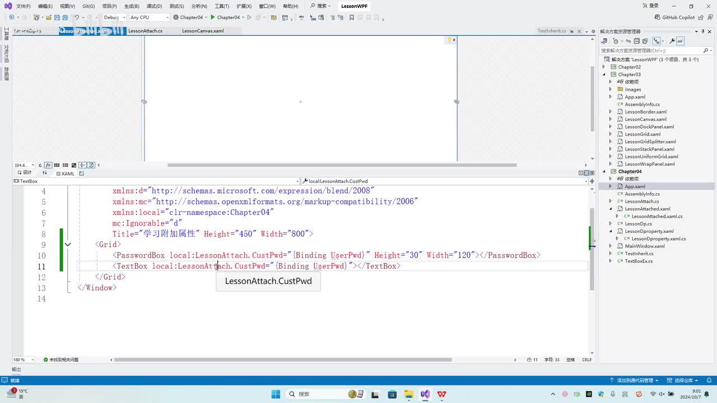Image resolution: width=717 pixels, height=403 pixels.
Task: Click the bookmark icon in toolbar
Action: click(x=352, y=17)
